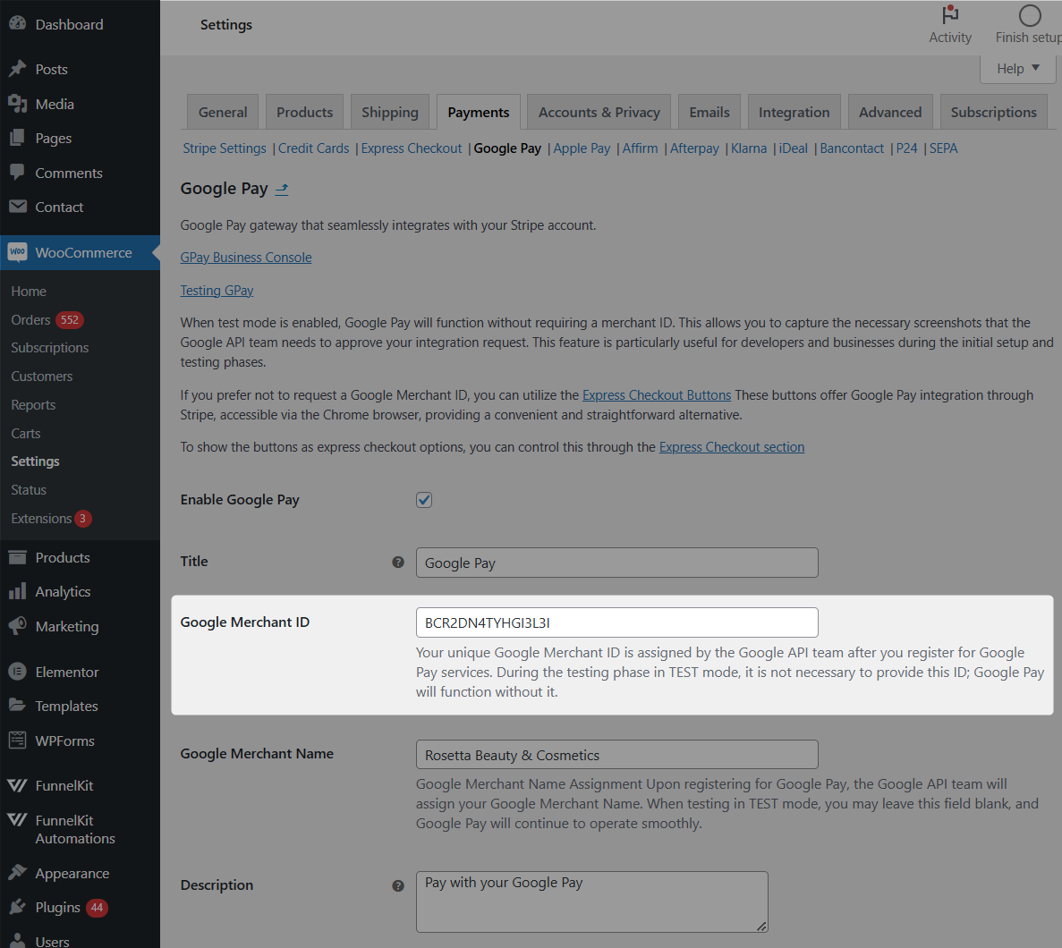This screenshot has width=1062, height=948.
Task: Open Orders in the WooCommerce submenu
Action: point(30,320)
